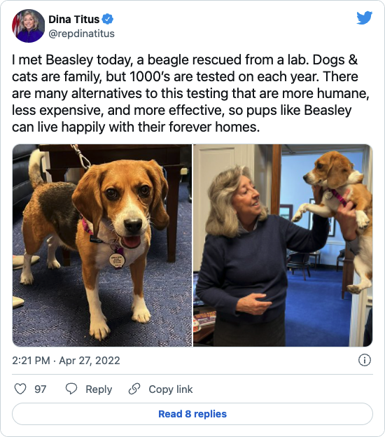
Task: Open the beagle close-up photo
Action: (x=102, y=245)
